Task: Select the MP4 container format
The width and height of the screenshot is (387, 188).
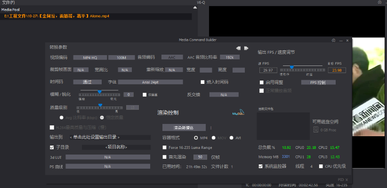Action: [196, 138]
